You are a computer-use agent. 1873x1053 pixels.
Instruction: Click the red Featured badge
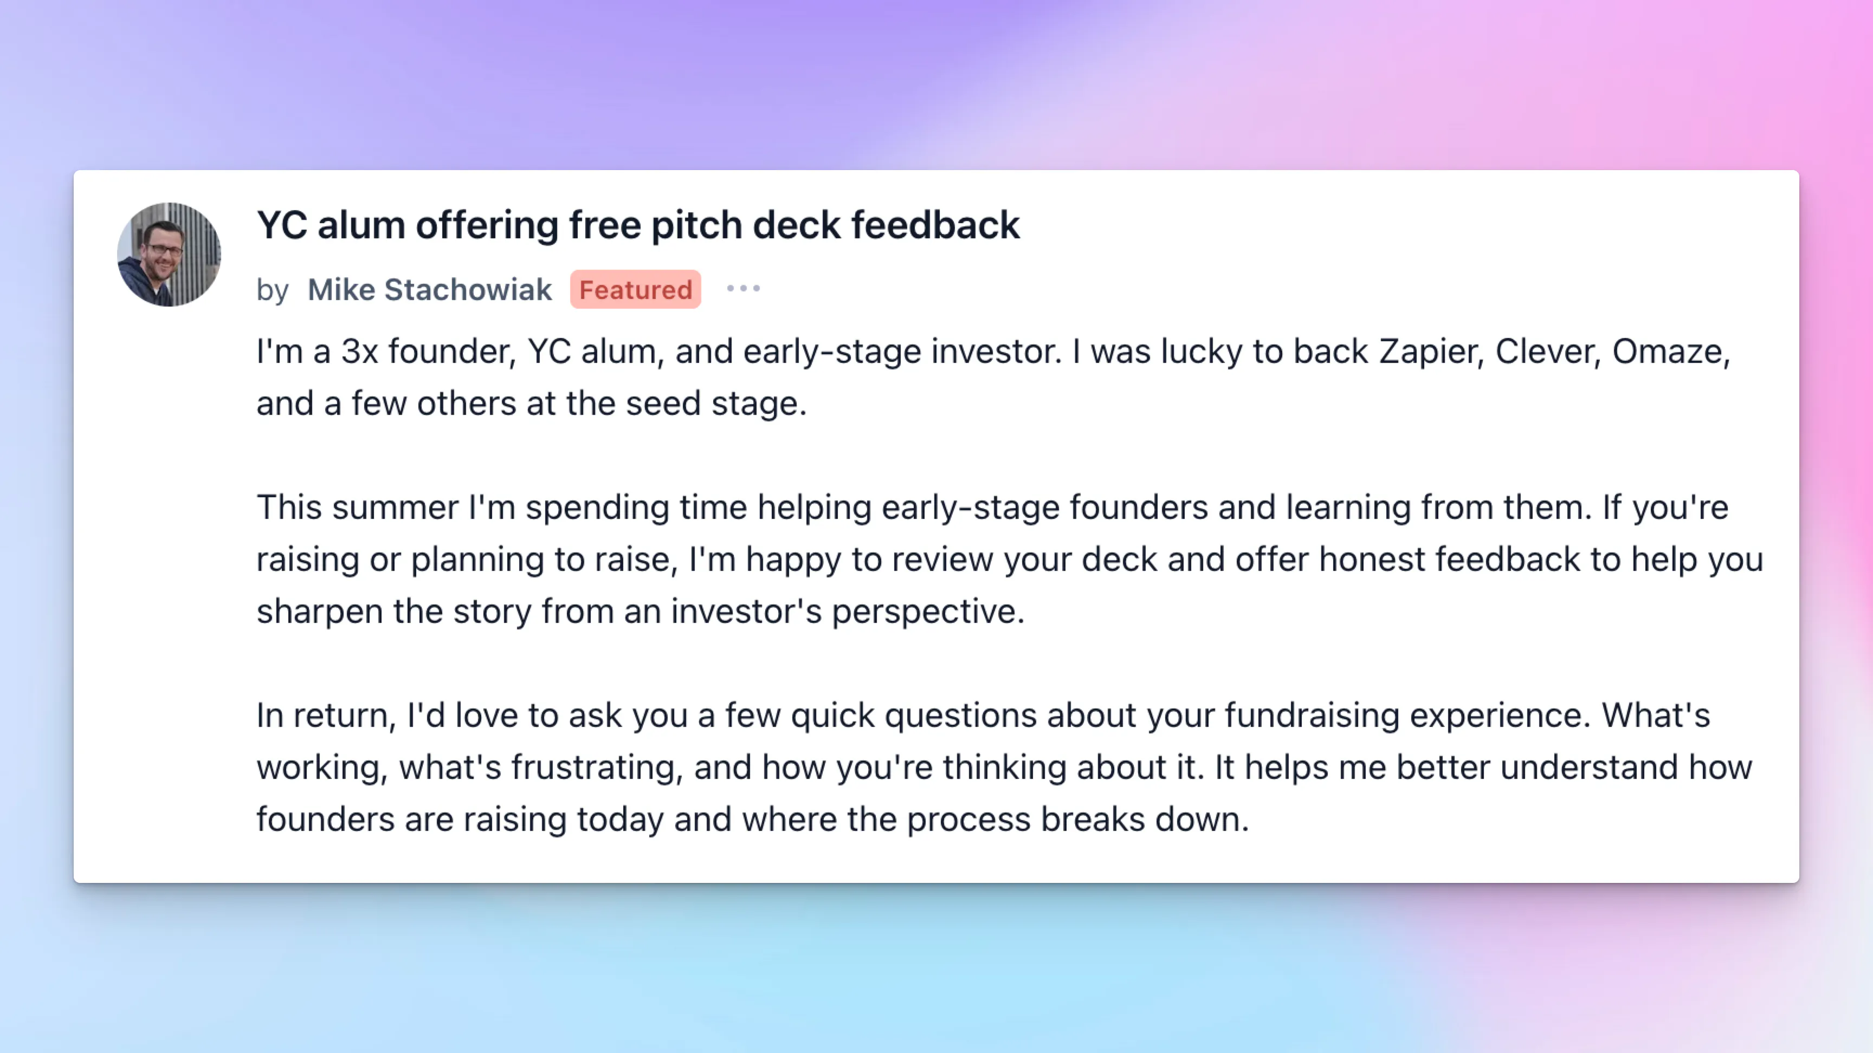pyautogui.click(x=636, y=289)
